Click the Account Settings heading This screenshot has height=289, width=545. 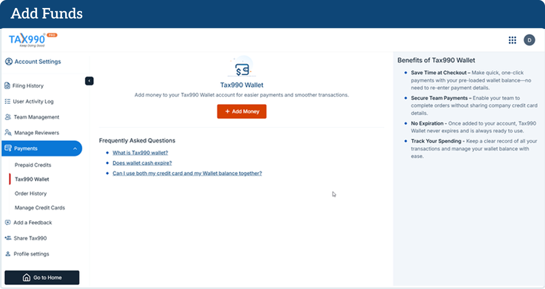click(x=38, y=61)
